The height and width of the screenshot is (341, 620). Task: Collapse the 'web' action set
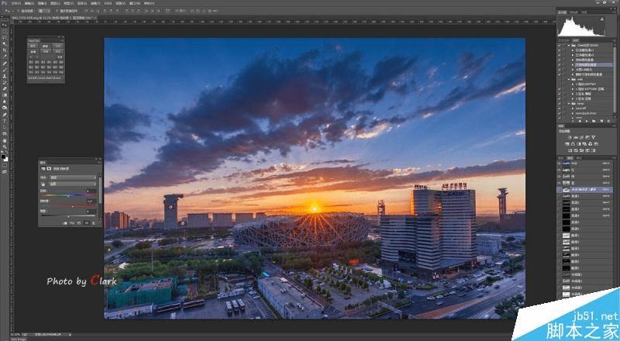pyautogui.click(x=569, y=79)
